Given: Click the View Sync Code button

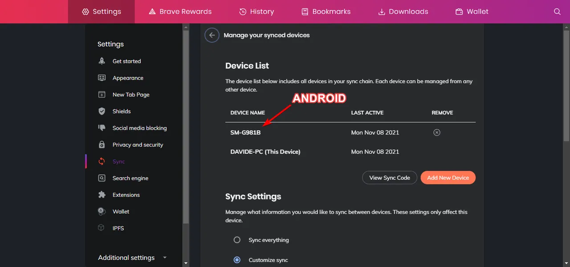Looking at the screenshot, I should [390, 177].
